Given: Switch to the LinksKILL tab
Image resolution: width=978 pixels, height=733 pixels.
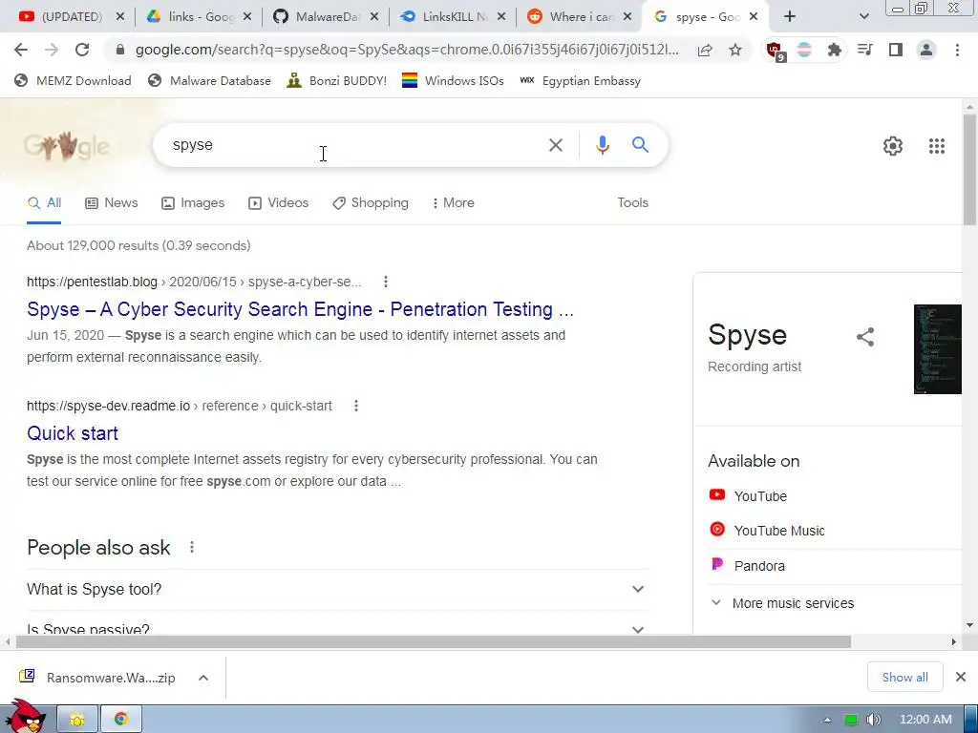Looking at the screenshot, I should pos(452,17).
